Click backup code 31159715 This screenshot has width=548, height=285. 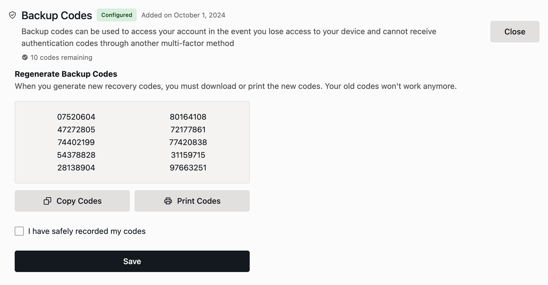(188, 155)
